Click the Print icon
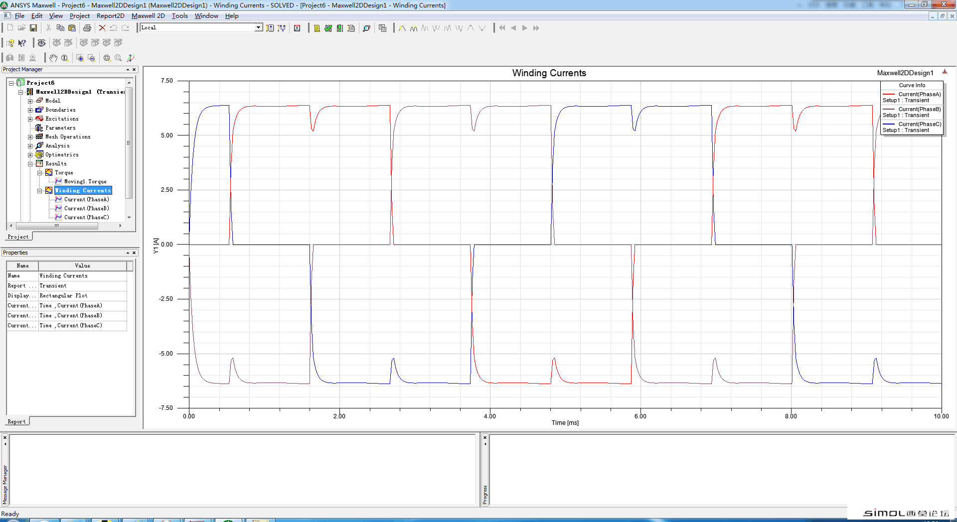Screen dimensions: 957x522 [87, 28]
